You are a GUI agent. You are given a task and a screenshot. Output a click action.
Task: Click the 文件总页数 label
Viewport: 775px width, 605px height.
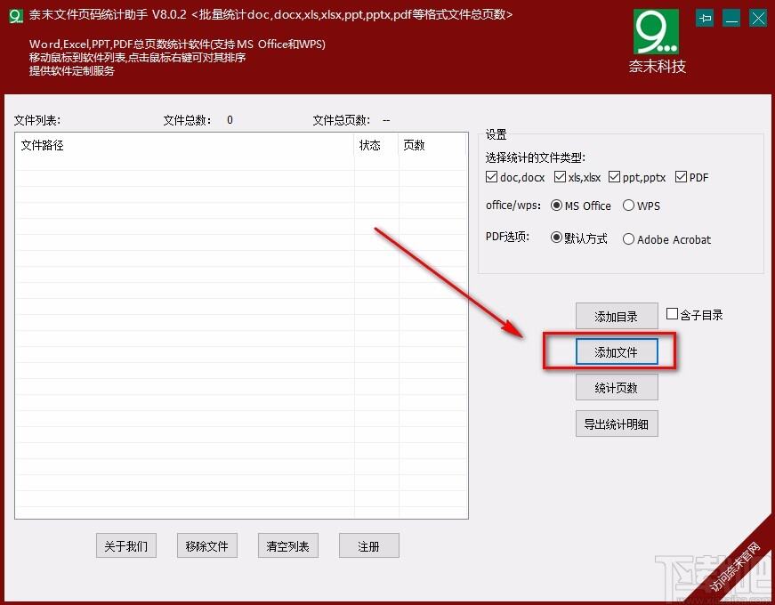tap(341, 120)
